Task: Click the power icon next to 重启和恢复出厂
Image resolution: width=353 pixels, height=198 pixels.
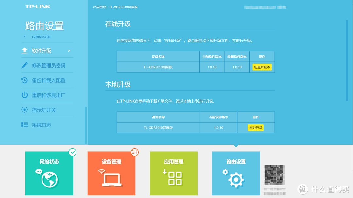Action: click(25, 95)
